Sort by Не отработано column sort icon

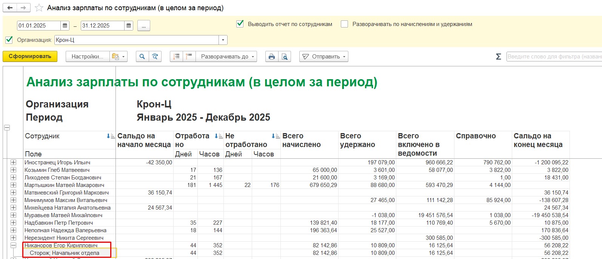coord(276,136)
